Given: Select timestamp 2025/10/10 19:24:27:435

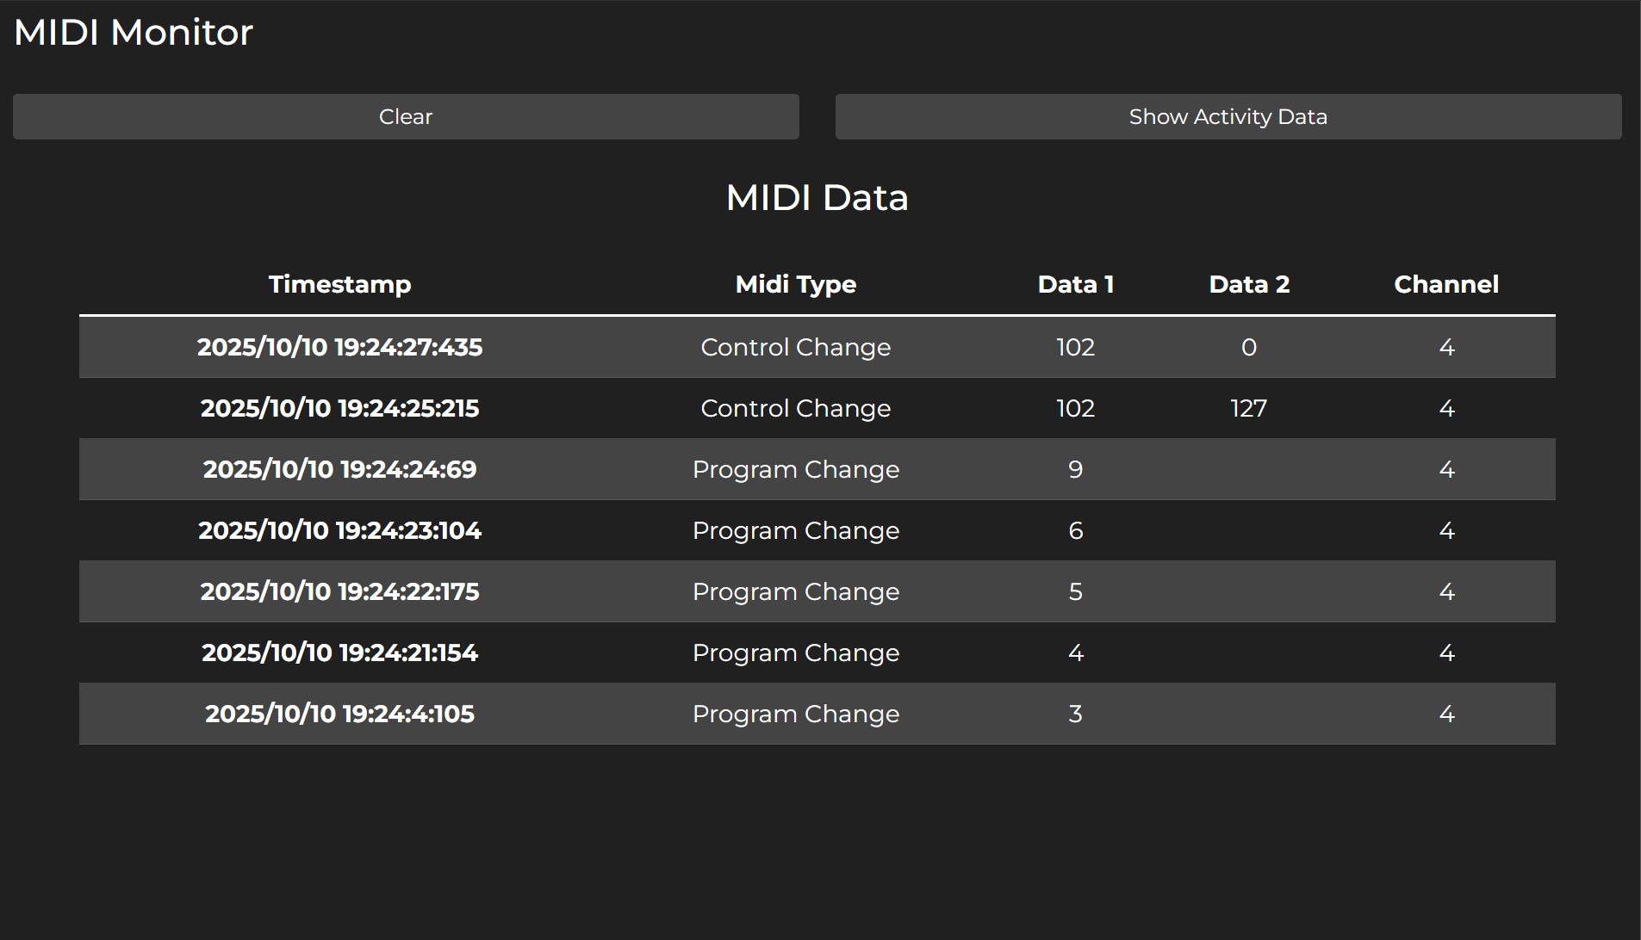Looking at the screenshot, I should click(339, 348).
